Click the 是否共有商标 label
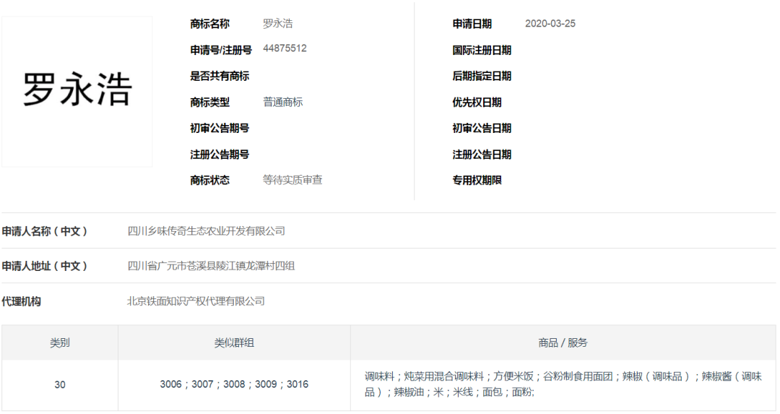 pos(220,76)
